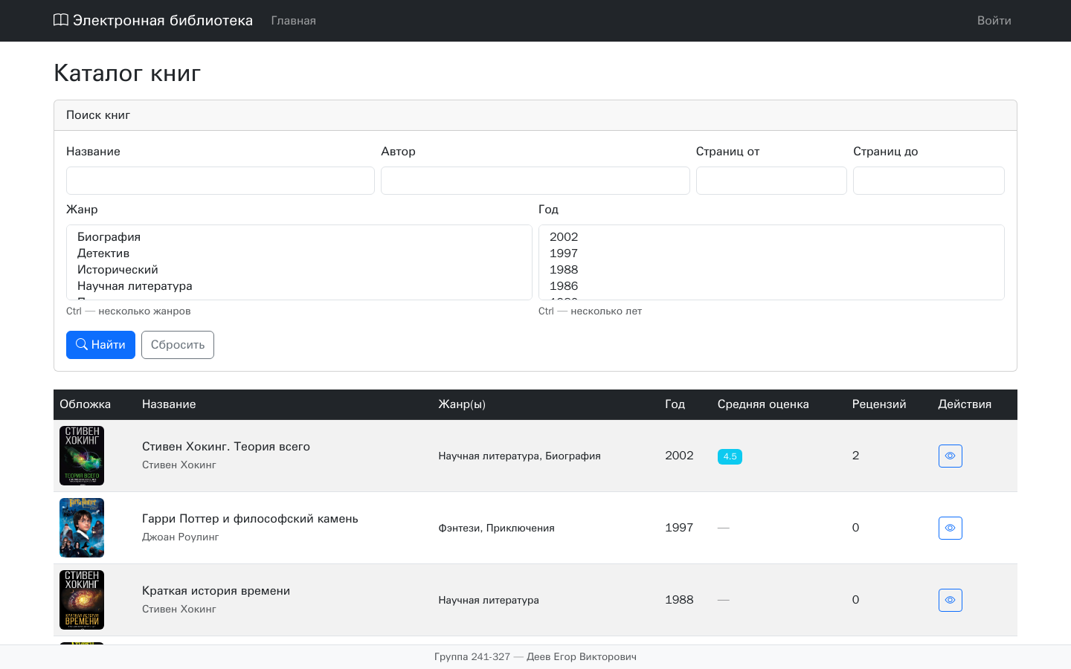This screenshot has width=1071, height=669.
Task: Click title Гарри Поттер и философский камень
Action: point(250,519)
